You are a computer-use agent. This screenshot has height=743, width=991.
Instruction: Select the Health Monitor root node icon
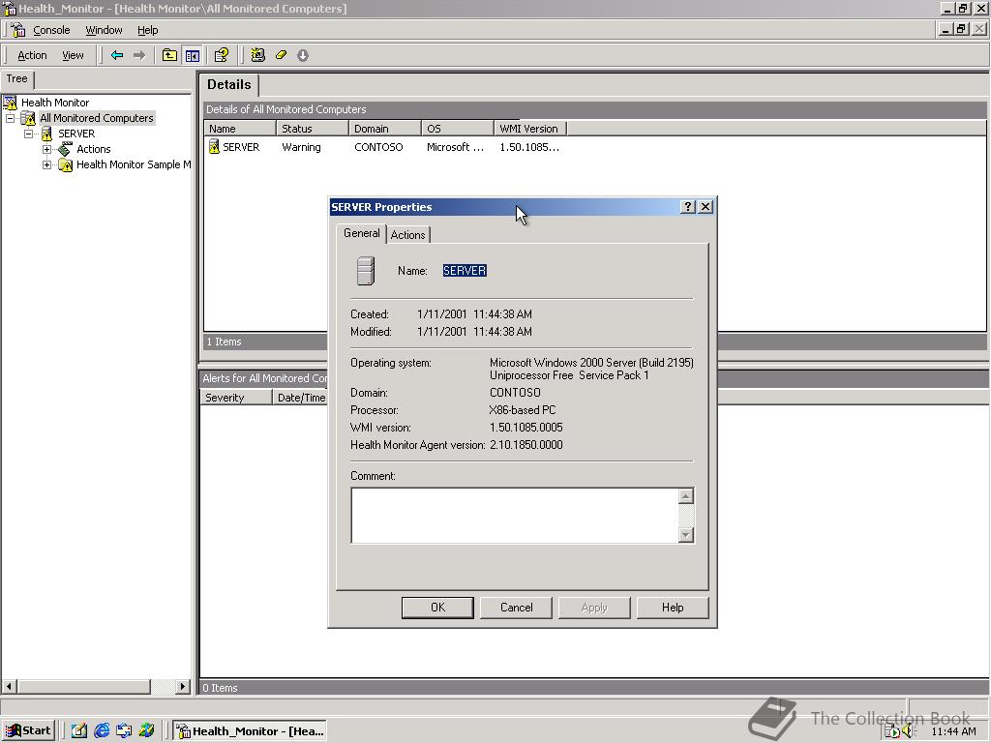[x=10, y=103]
